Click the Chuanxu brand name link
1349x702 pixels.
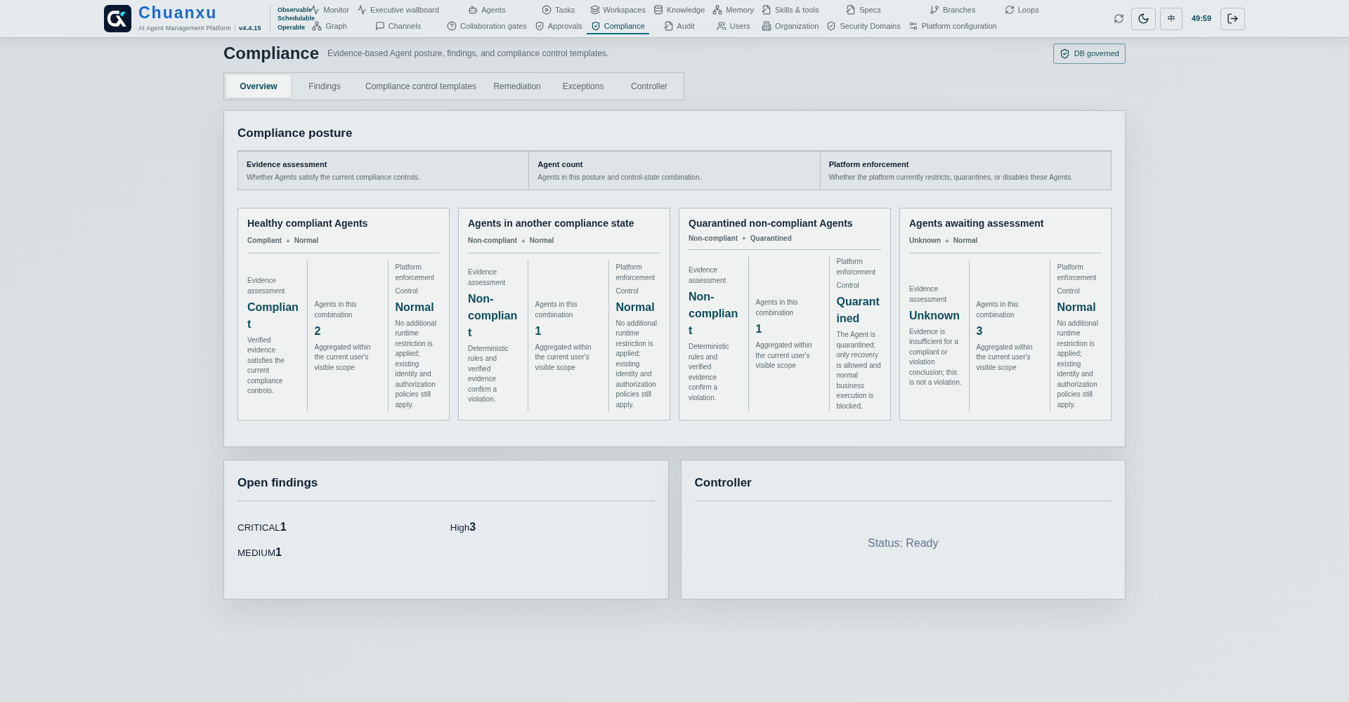178,13
